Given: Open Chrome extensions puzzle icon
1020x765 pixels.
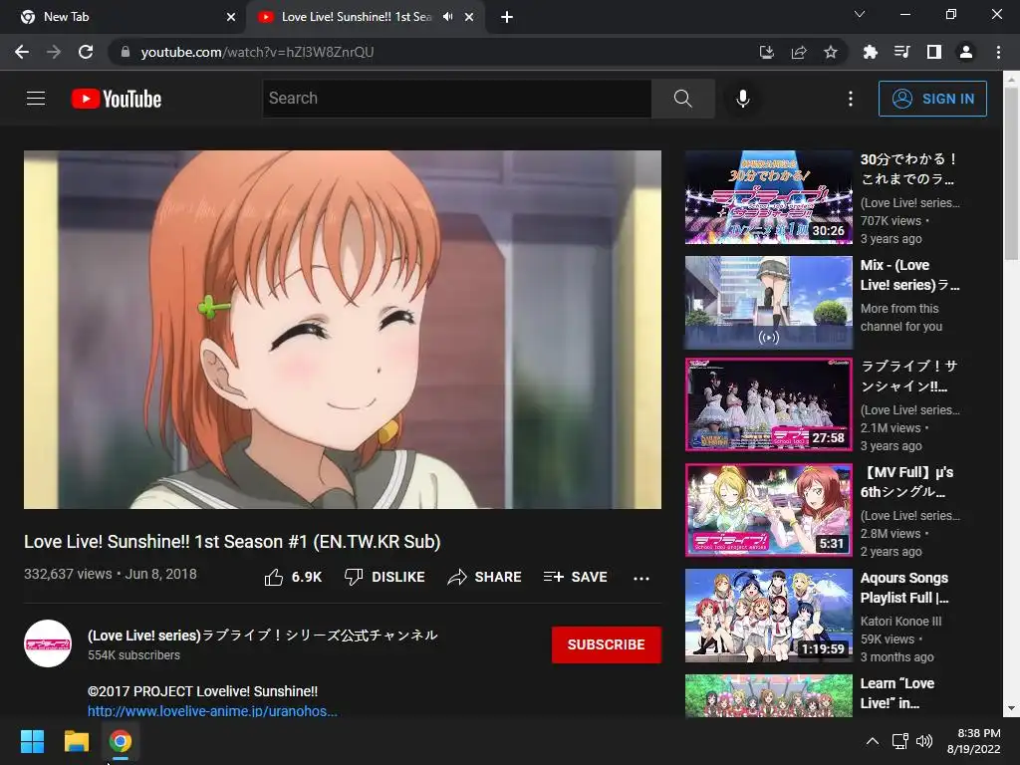Looking at the screenshot, I should point(870,52).
